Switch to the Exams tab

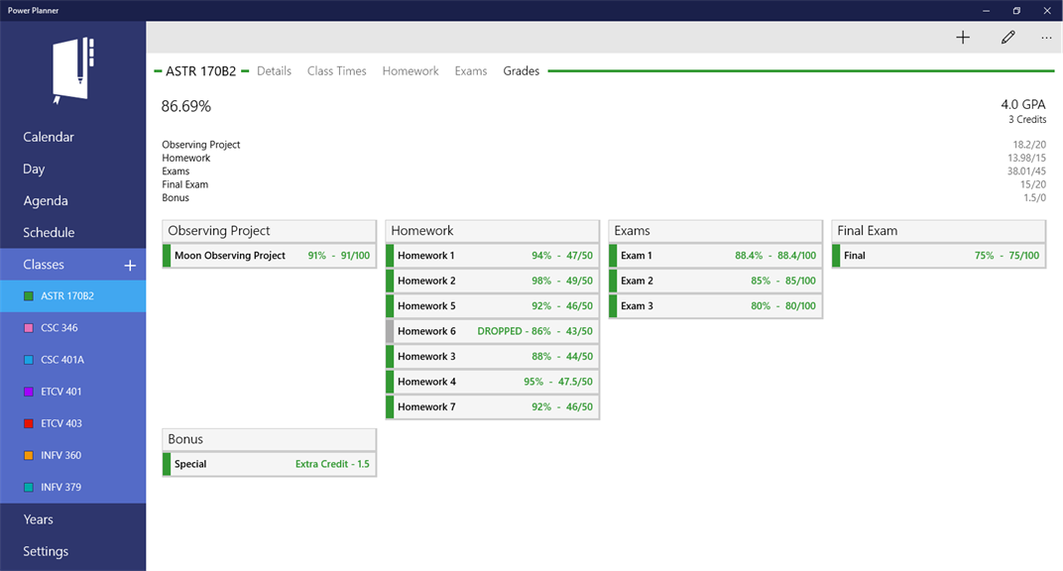coord(471,70)
